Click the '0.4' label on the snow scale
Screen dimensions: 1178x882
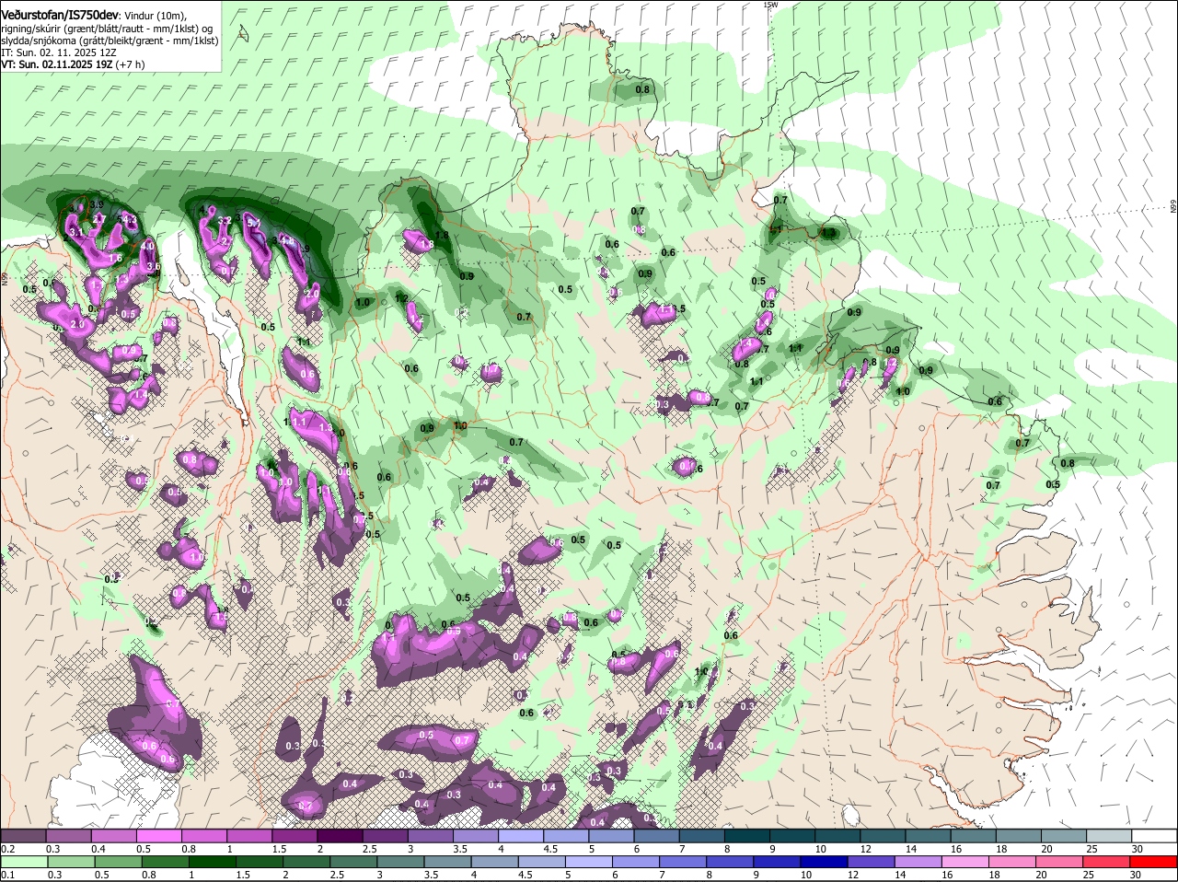pos(98,848)
